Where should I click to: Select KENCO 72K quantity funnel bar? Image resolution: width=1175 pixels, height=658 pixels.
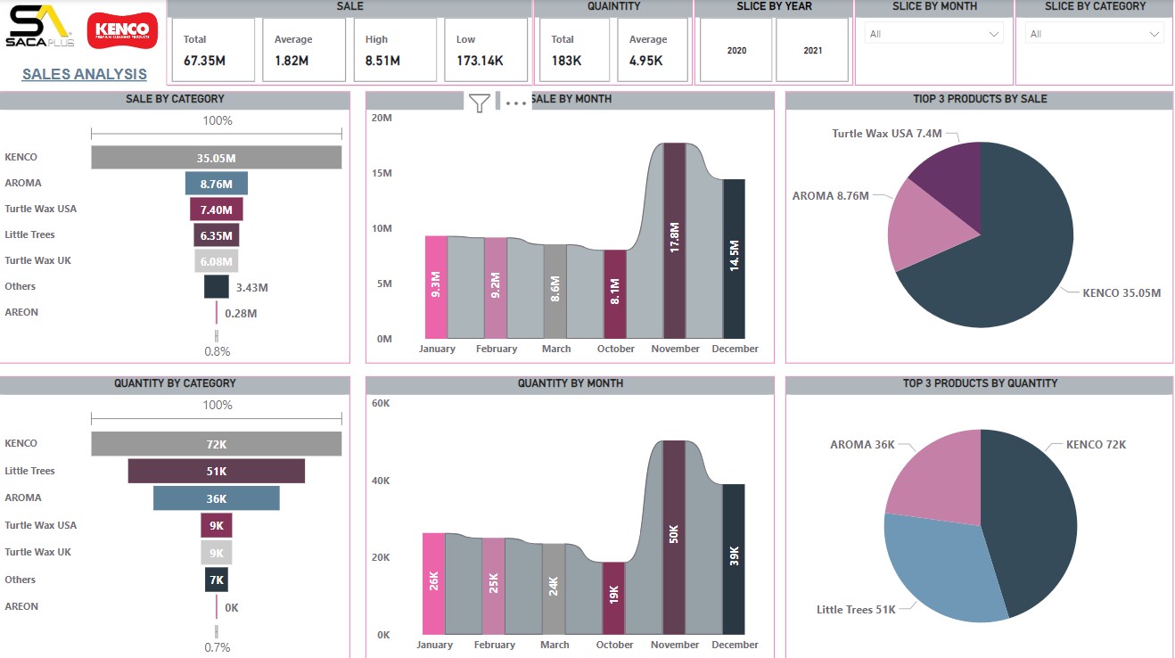(x=217, y=444)
